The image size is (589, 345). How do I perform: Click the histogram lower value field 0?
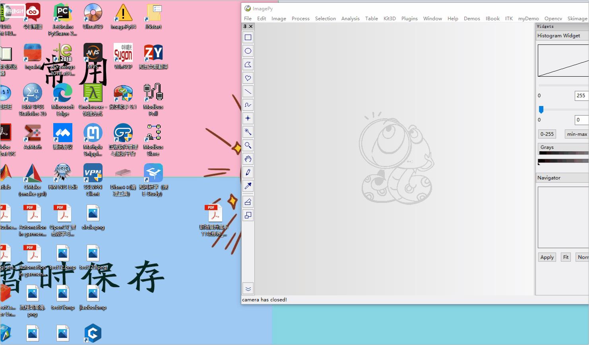tap(581, 119)
